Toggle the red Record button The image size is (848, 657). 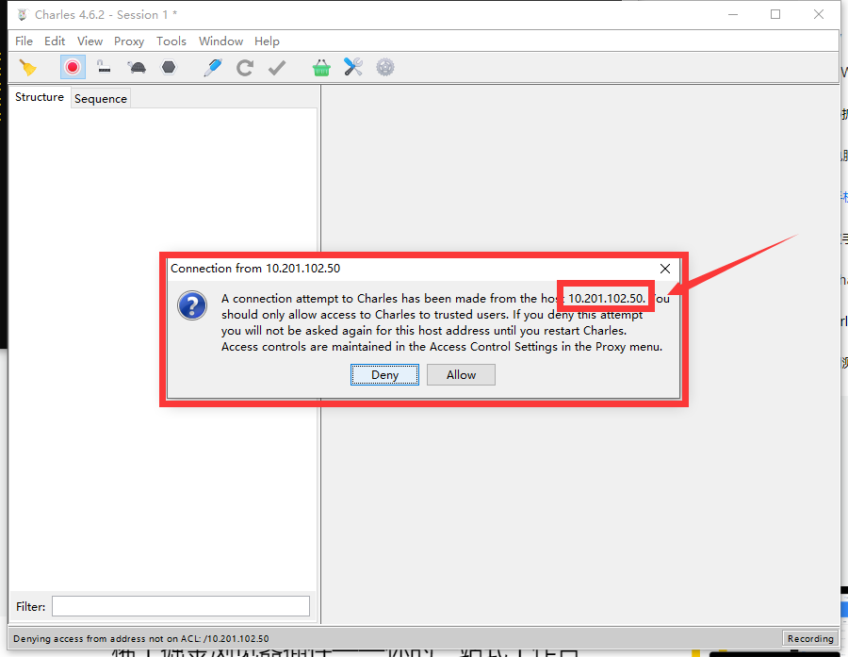pos(73,67)
